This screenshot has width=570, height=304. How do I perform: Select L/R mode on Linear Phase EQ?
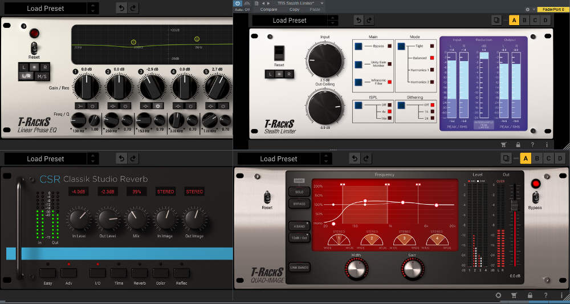pyautogui.click(x=26, y=76)
